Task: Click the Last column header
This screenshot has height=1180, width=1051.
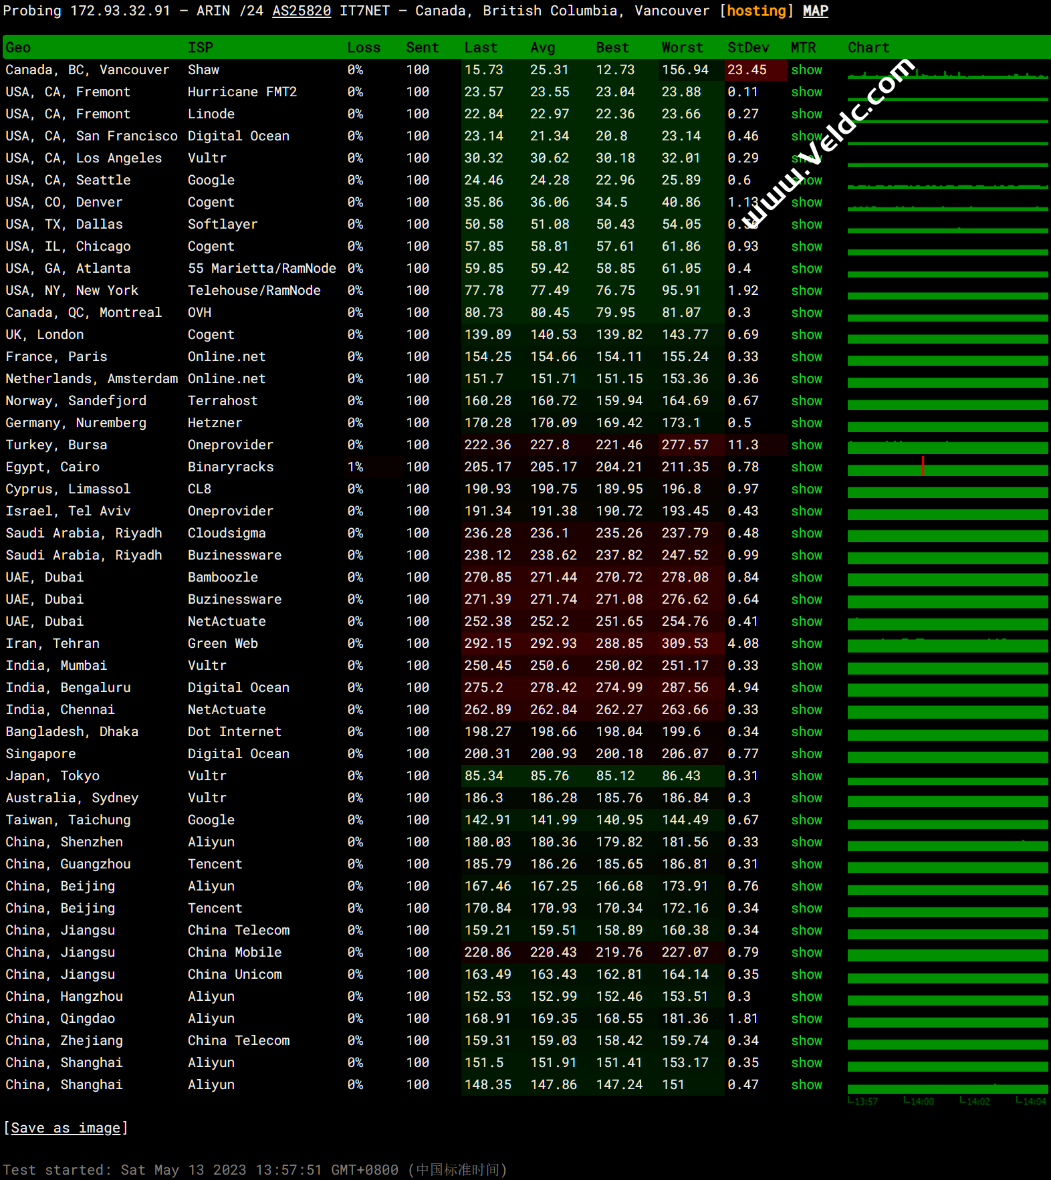Action: point(481,47)
